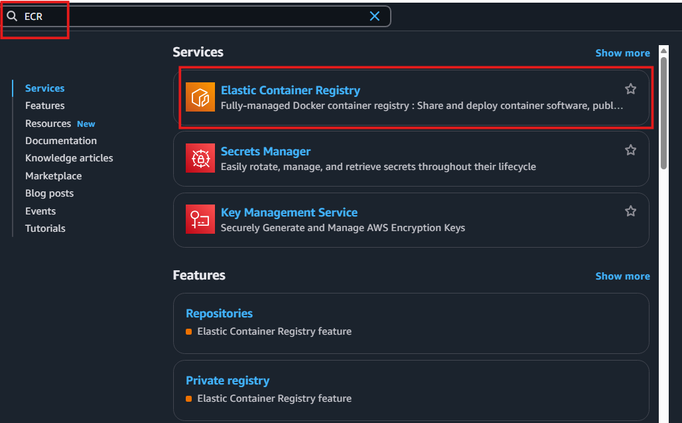
Task: Select Marketplace in the left list
Action: tap(54, 176)
